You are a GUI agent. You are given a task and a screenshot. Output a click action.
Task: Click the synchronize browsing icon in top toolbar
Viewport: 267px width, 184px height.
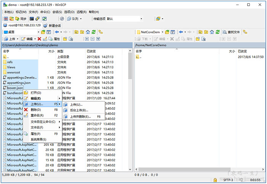11,19
